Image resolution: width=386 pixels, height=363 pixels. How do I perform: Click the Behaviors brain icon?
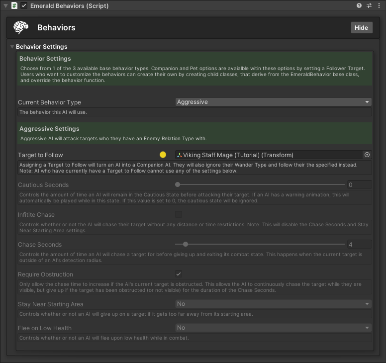(x=21, y=27)
